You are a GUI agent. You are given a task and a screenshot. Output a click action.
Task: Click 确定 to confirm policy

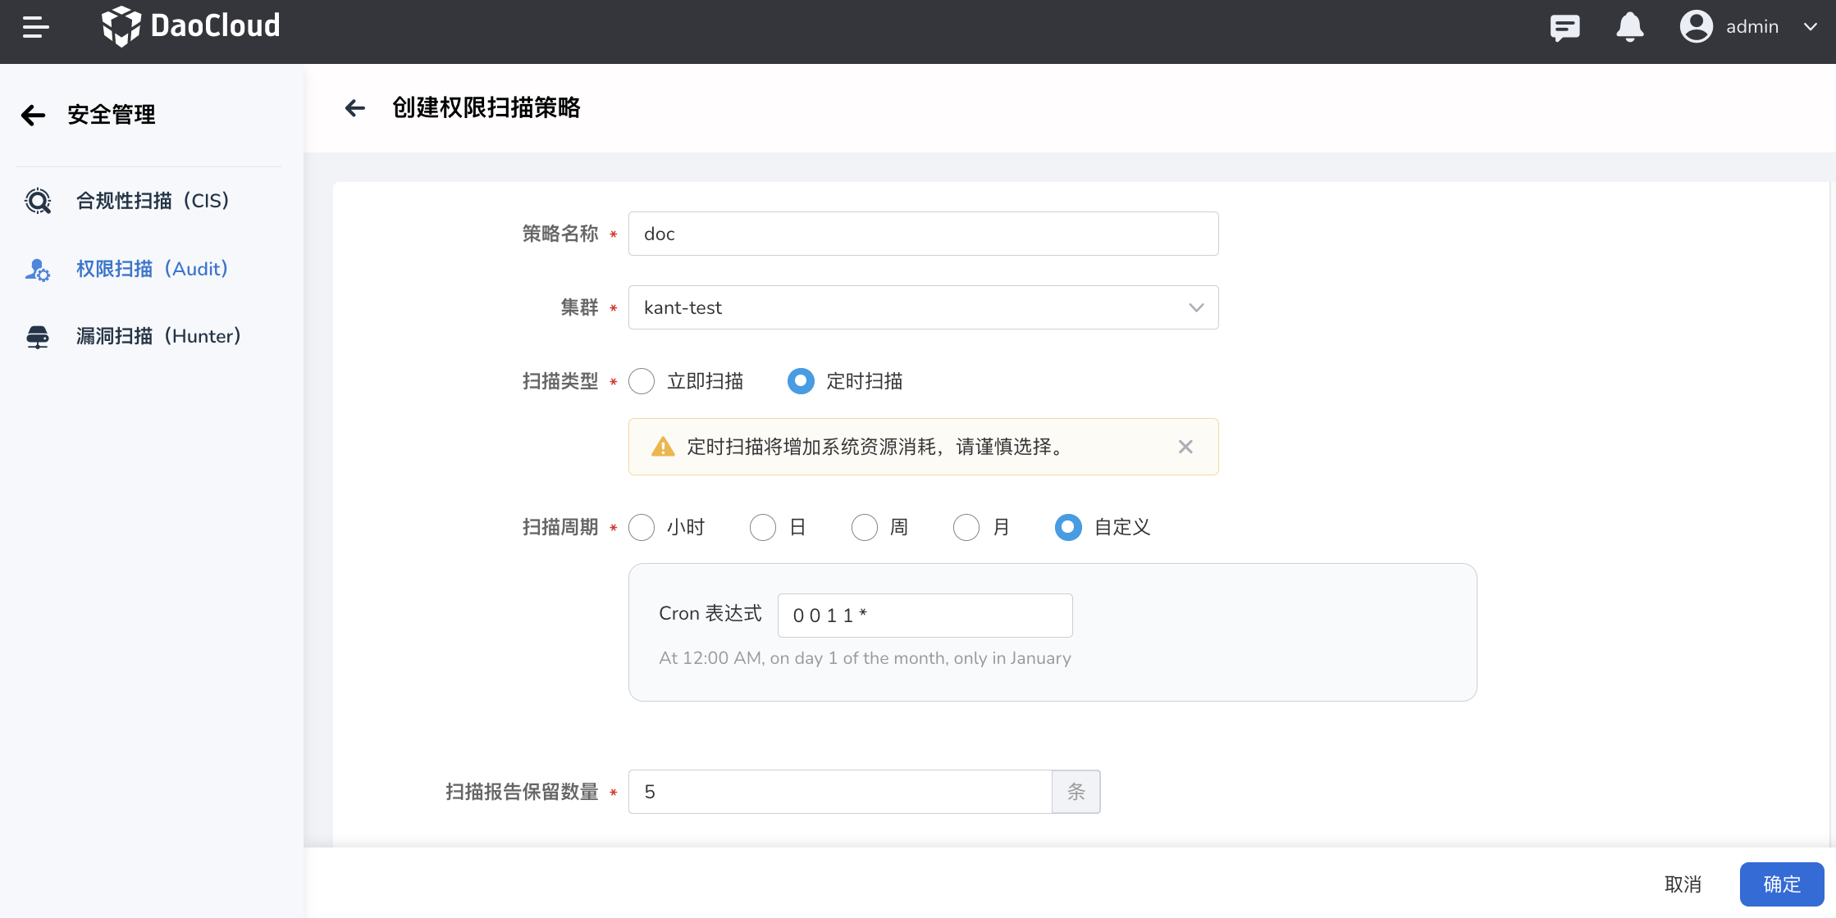[x=1782, y=884]
